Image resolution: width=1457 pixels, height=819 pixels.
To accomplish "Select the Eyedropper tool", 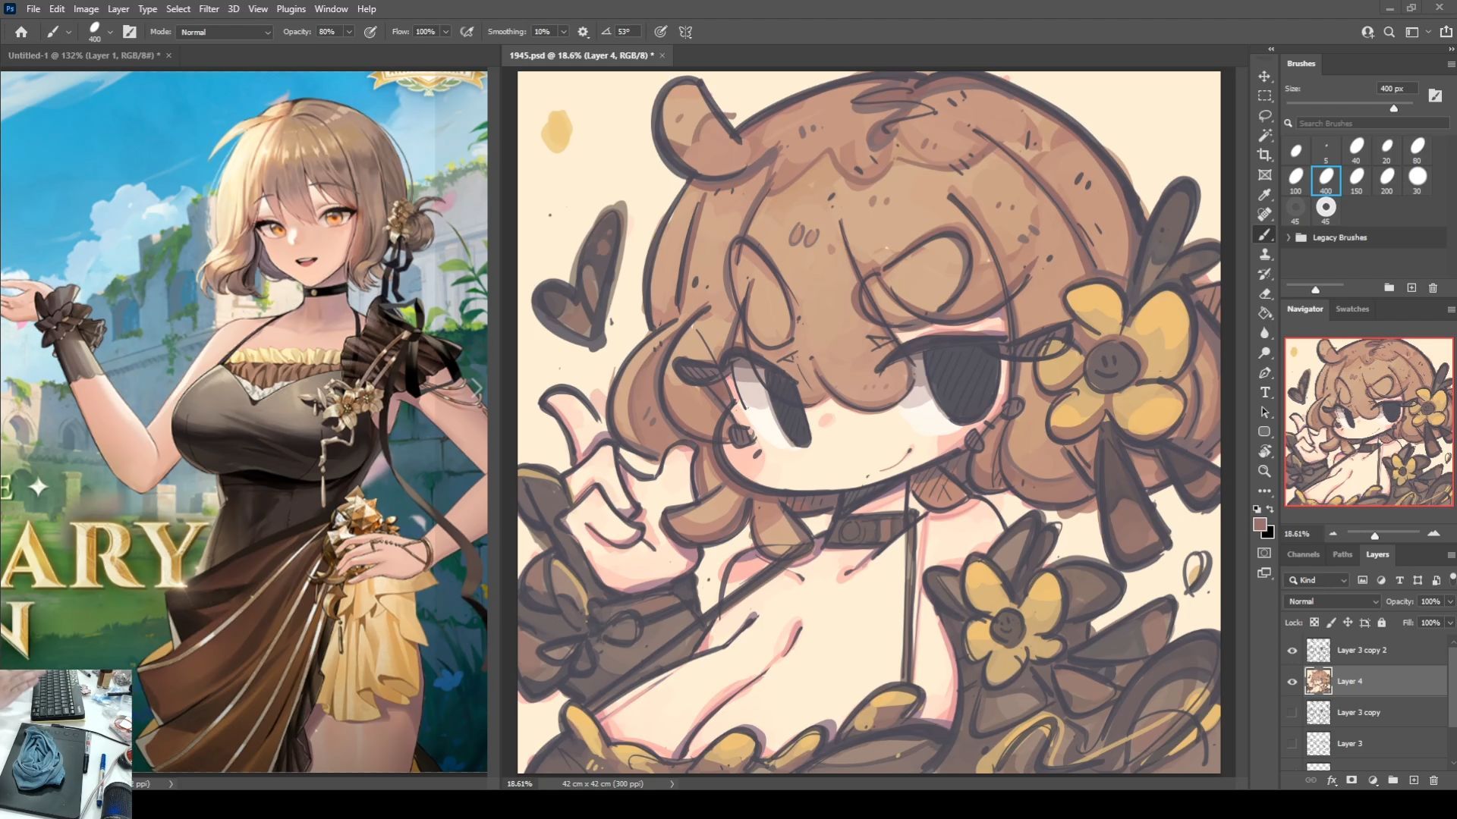I will [x=1264, y=195].
